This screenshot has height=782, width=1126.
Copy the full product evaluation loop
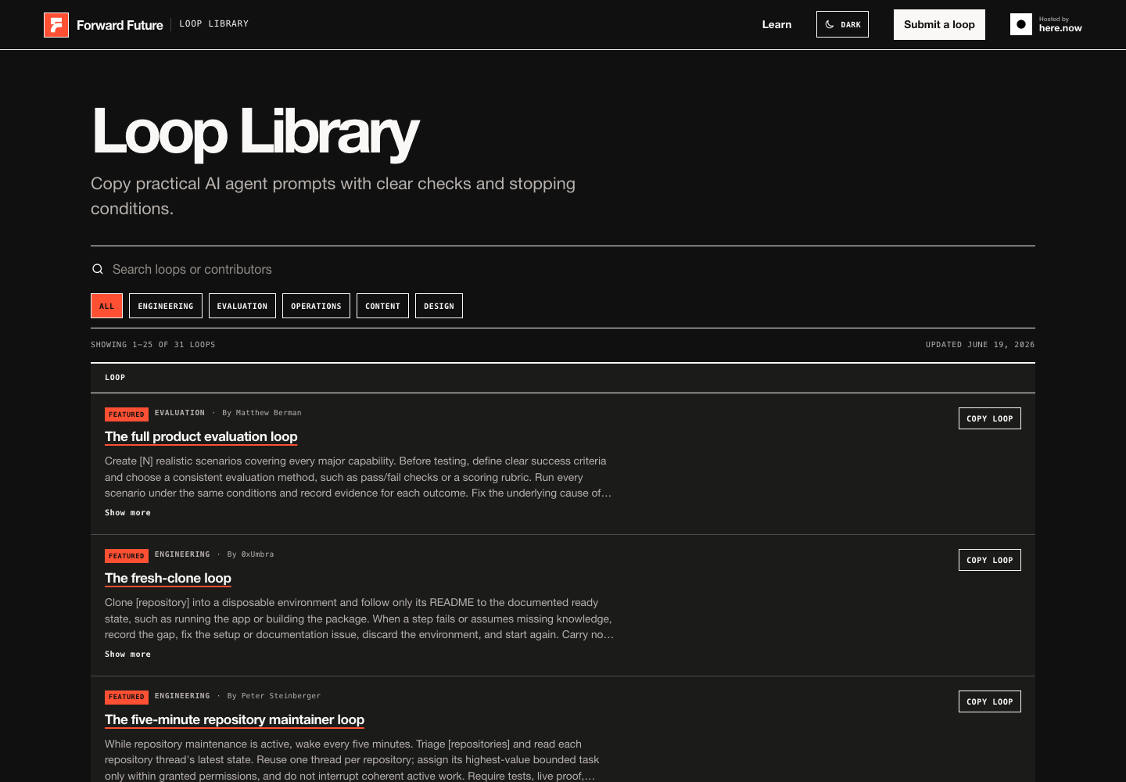click(x=990, y=418)
